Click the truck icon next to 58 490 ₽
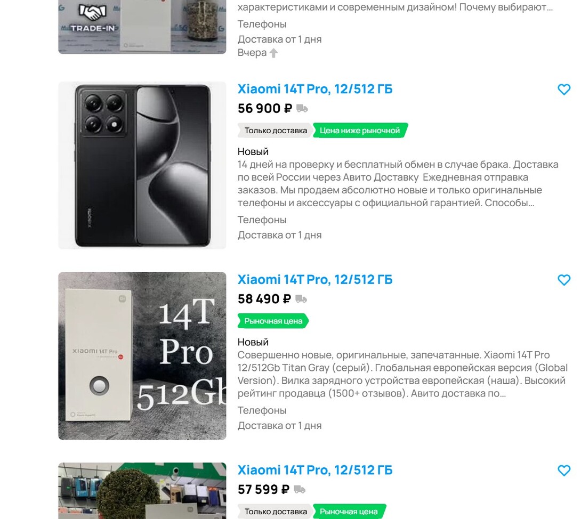 [301, 299]
